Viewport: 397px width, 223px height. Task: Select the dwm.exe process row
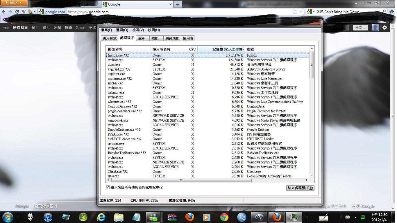[x=208, y=64]
